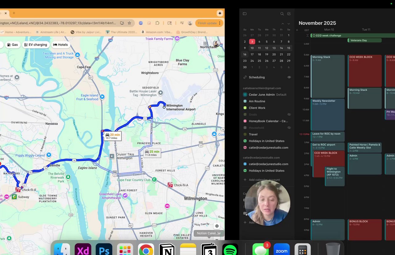Open Scheduling link in sidebar
Image resolution: width=395 pixels, height=255 pixels.
(x=257, y=77)
